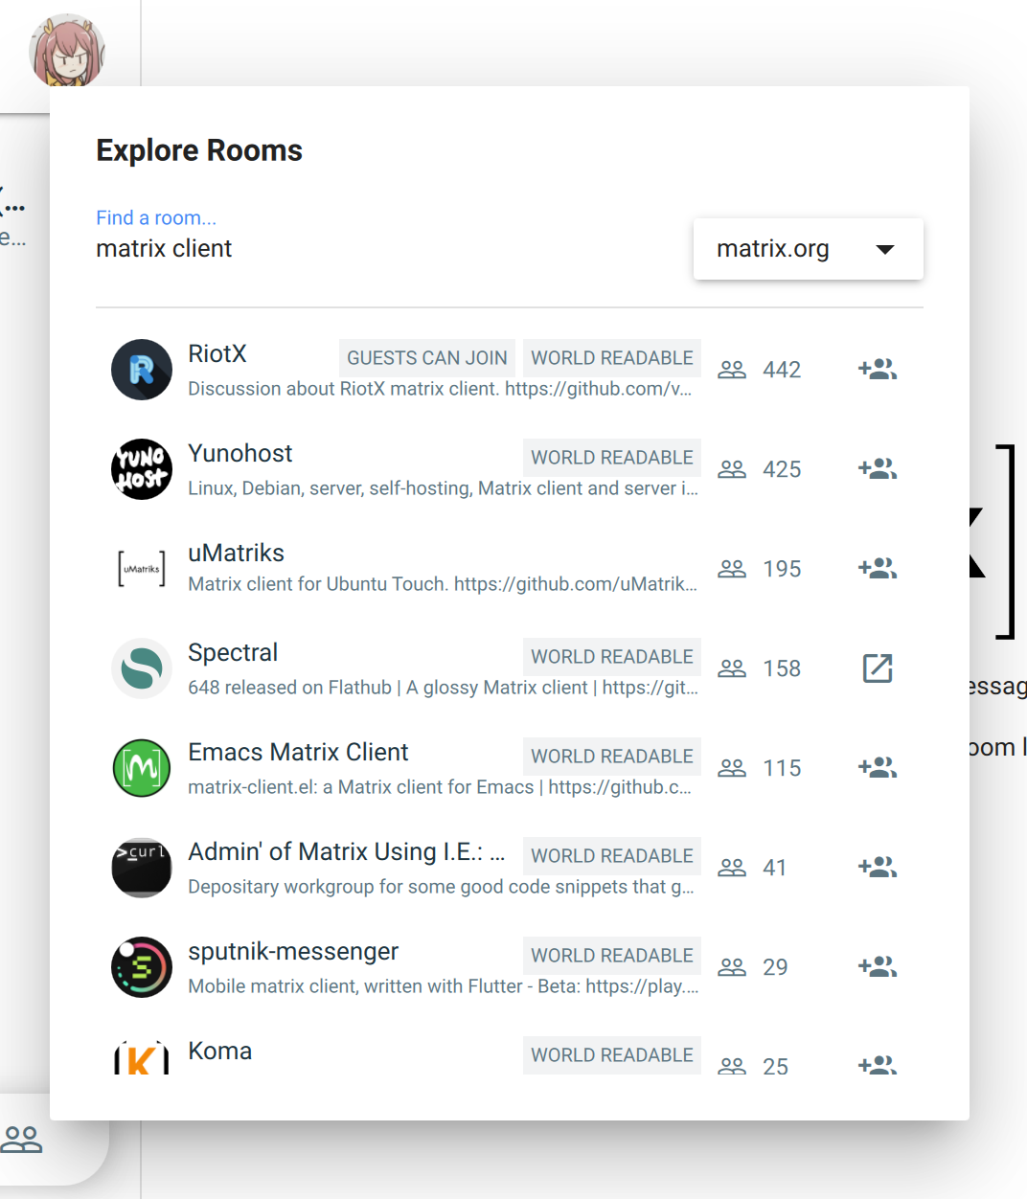Click the GUESTS CAN JOIN badge on RiotX
Screen dimensions: 1027x1199
(426, 357)
